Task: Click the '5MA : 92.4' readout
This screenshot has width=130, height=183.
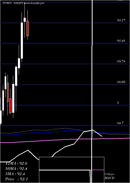Action: pyautogui.click(x=15, y=174)
